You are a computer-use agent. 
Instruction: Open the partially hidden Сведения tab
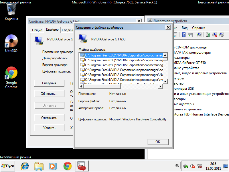coord(67,30)
